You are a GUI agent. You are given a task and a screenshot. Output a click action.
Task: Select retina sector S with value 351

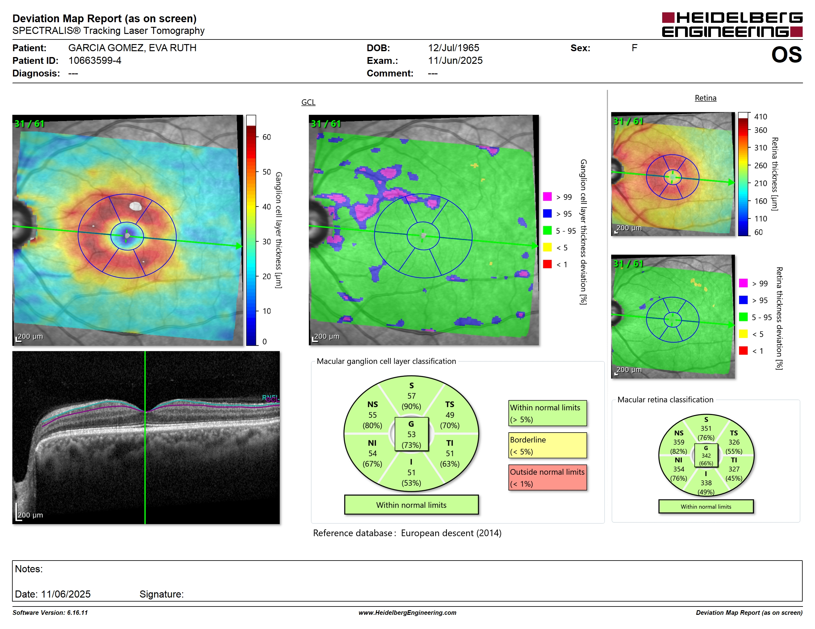click(706, 429)
